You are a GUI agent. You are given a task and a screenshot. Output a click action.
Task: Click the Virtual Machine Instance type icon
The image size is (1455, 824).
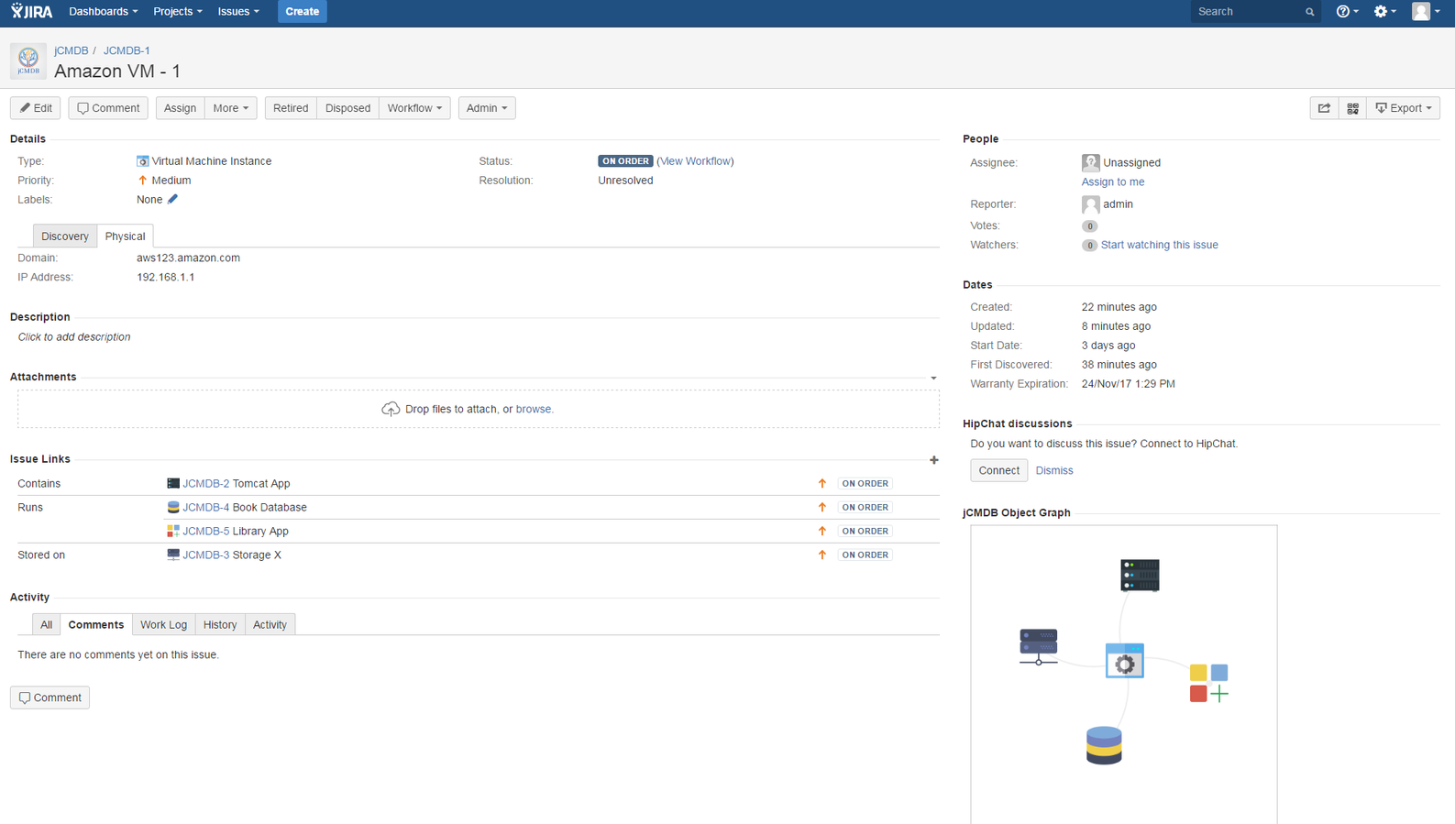142,161
